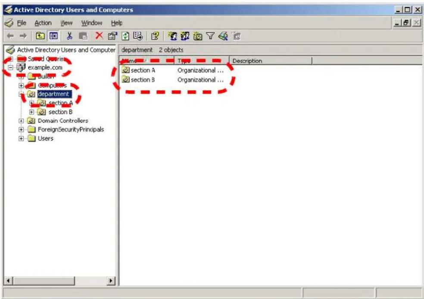Expand the Computers container
Viewport: 424px width, 299px height.
click(21, 85)
